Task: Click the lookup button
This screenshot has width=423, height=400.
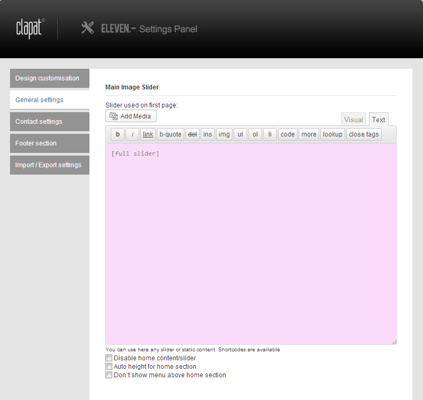Action: point(332,134)
